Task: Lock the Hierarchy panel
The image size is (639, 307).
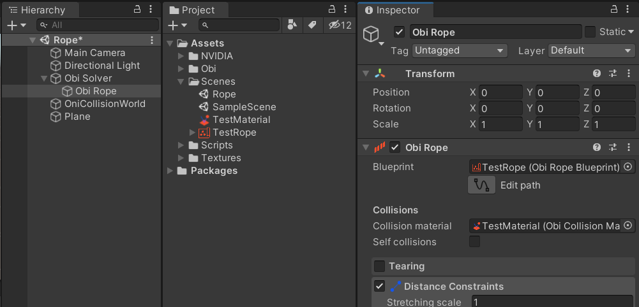Action: tap(137, 9)
